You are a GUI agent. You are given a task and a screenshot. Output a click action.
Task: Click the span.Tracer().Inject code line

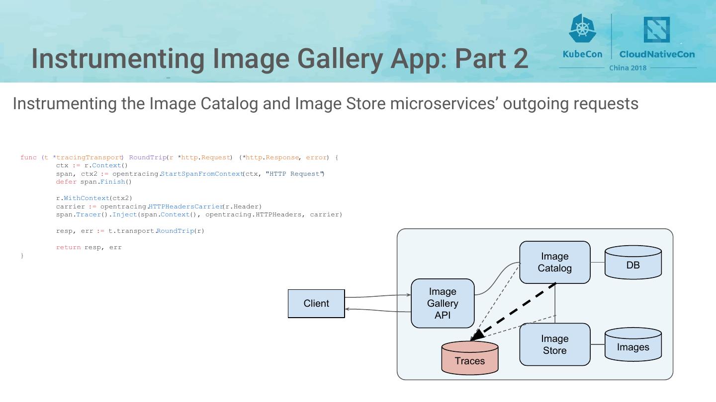coord(199,214)
